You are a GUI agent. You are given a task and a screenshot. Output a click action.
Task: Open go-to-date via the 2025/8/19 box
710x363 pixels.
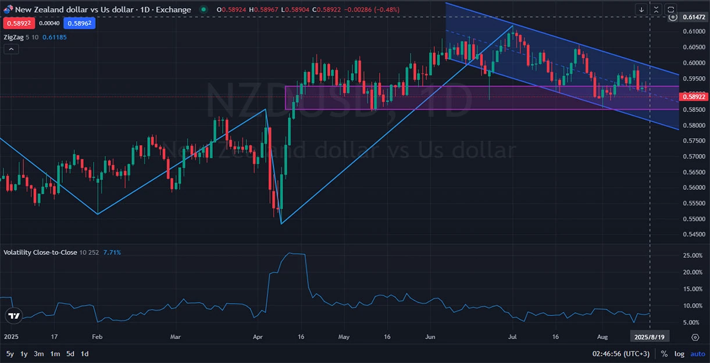[x=650, y=336]
